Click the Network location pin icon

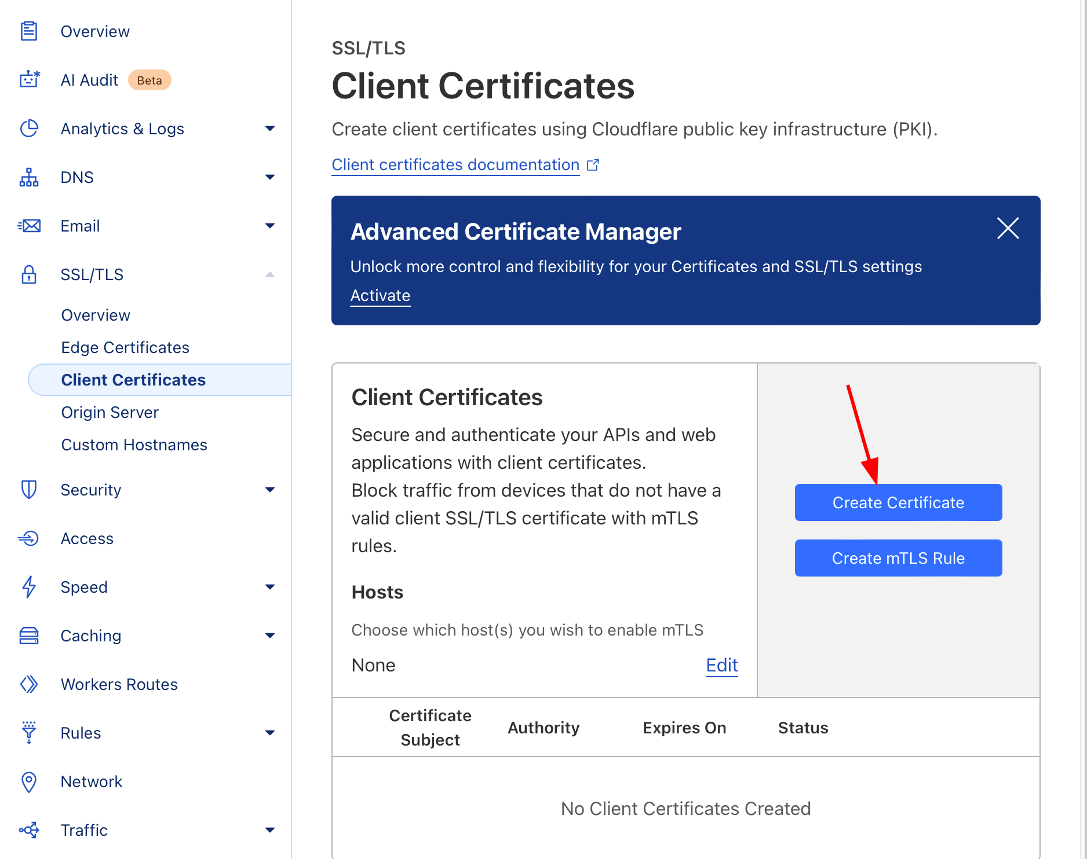(x=29, y=781)
